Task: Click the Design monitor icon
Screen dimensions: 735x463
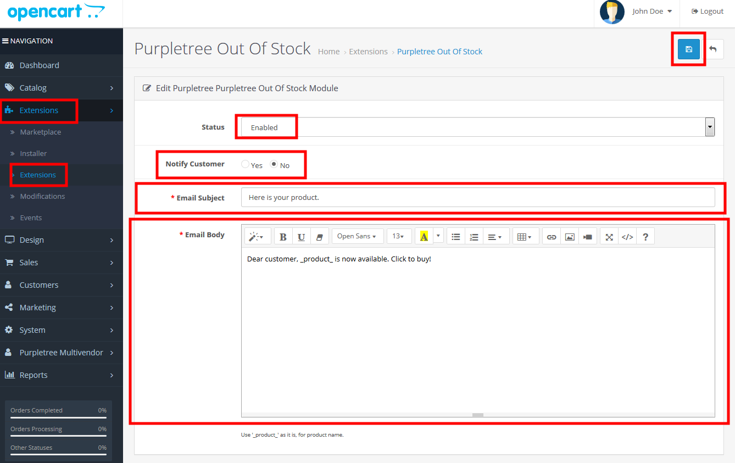Action: point(9,240)
